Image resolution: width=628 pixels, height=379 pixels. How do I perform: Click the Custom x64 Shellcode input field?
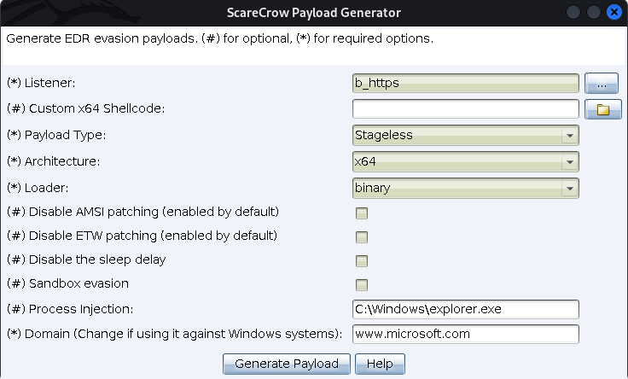tap(465, 109)
